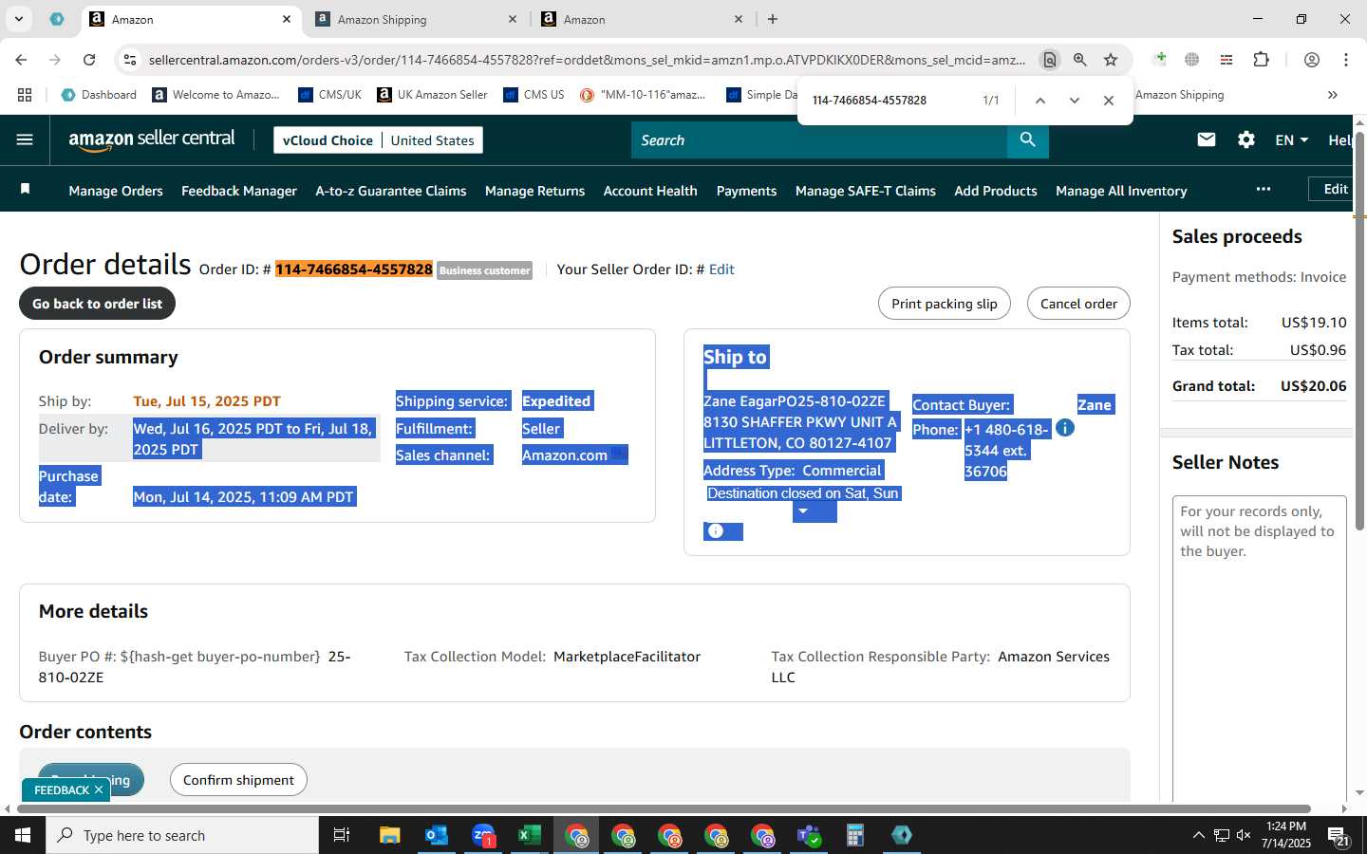1367x854 pixels.
Task: Open the site information icon in address bar
Action: [130, 60]
